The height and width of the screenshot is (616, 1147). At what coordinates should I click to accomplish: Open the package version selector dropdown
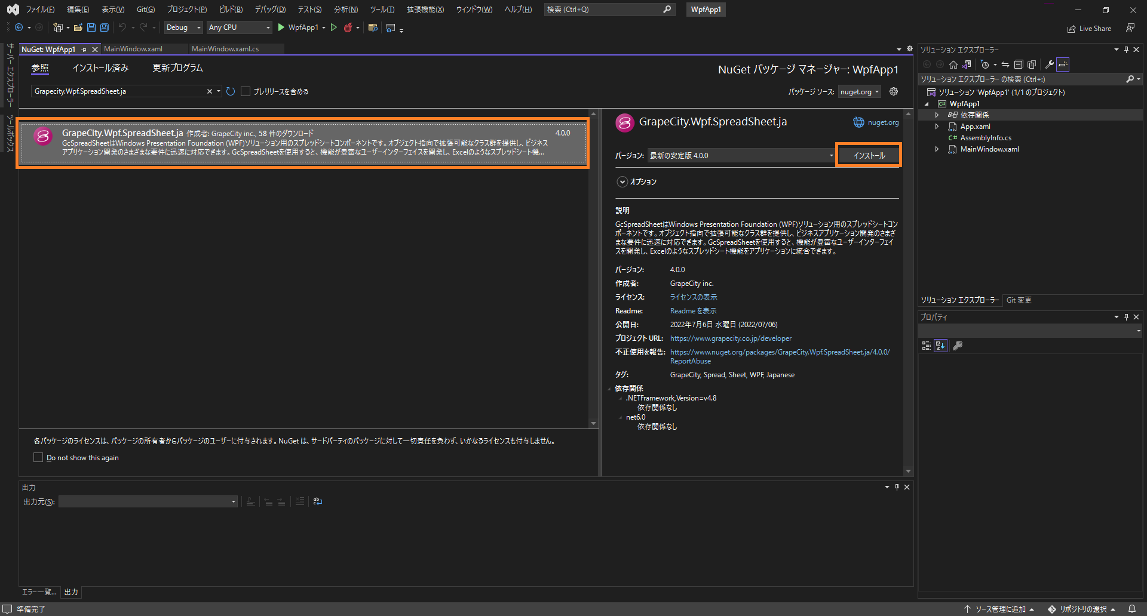point(741,155)
